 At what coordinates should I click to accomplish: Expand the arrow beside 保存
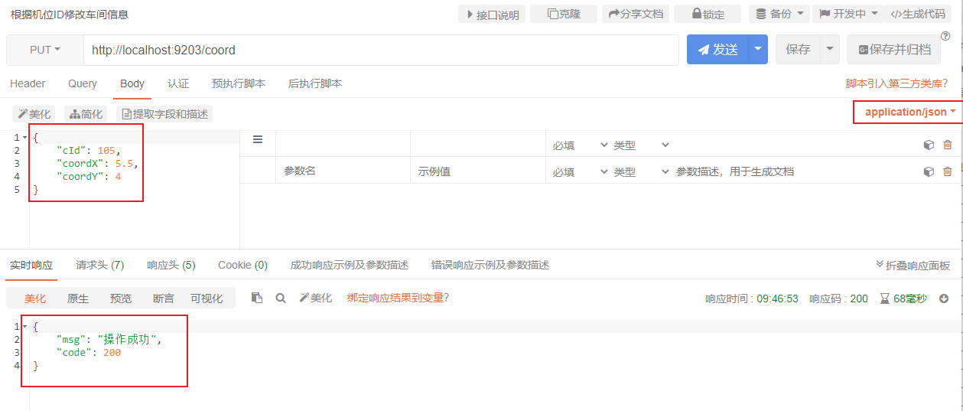point(830,50)
